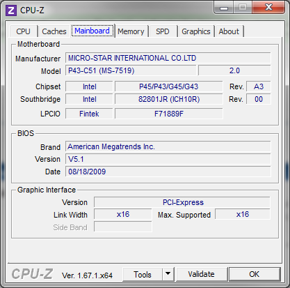Click graphic interface version PCI-Express
Image resolution: width=290 pixels, height=288 pixels.
182,202
